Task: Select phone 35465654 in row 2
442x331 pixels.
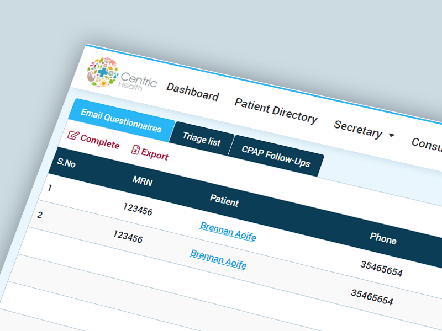Action: point(372,297)
